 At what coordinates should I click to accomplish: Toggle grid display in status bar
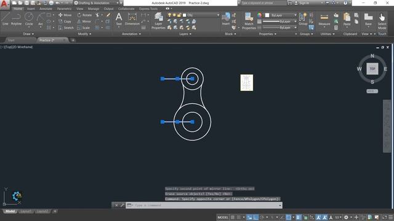233,217
